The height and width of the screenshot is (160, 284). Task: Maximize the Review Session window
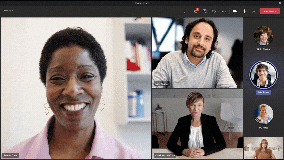tap(271, 3)
